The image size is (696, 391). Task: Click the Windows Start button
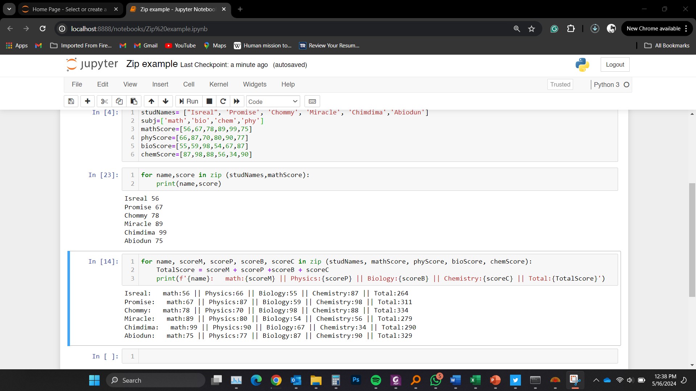[94, 380]
